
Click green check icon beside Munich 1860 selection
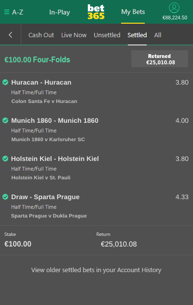coord(5,120)
